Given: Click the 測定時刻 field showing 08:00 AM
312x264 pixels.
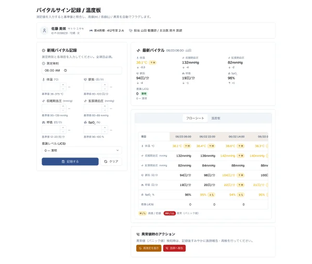Looking at the screenshot, I should point(82,70).
